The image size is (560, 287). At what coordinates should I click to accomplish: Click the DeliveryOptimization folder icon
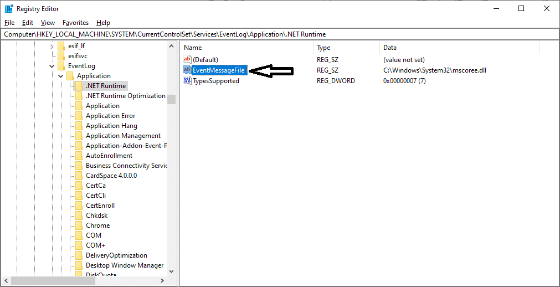(79, 255)
